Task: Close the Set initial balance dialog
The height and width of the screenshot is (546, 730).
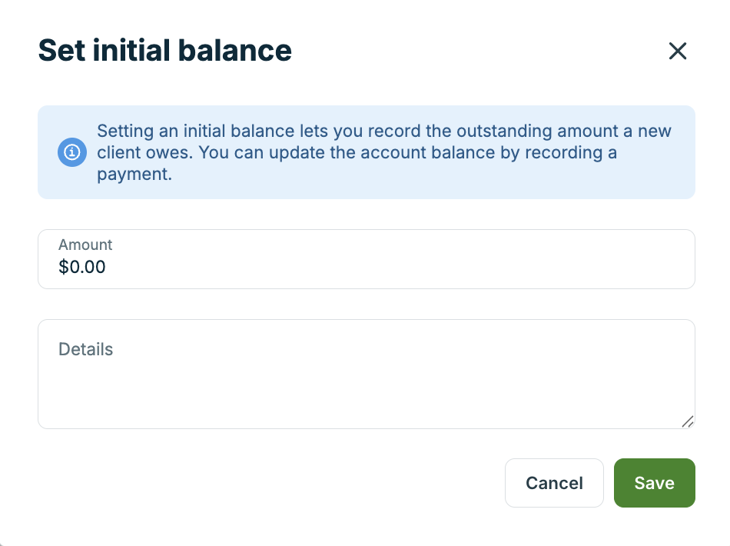Action: click(x=677, y=52)
